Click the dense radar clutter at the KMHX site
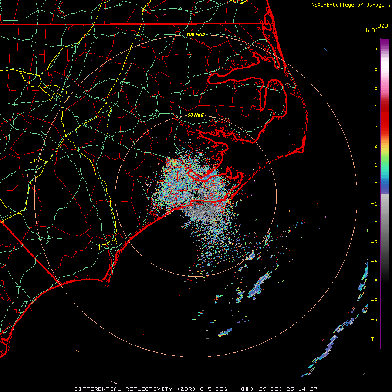 click(x=197, y=193)
